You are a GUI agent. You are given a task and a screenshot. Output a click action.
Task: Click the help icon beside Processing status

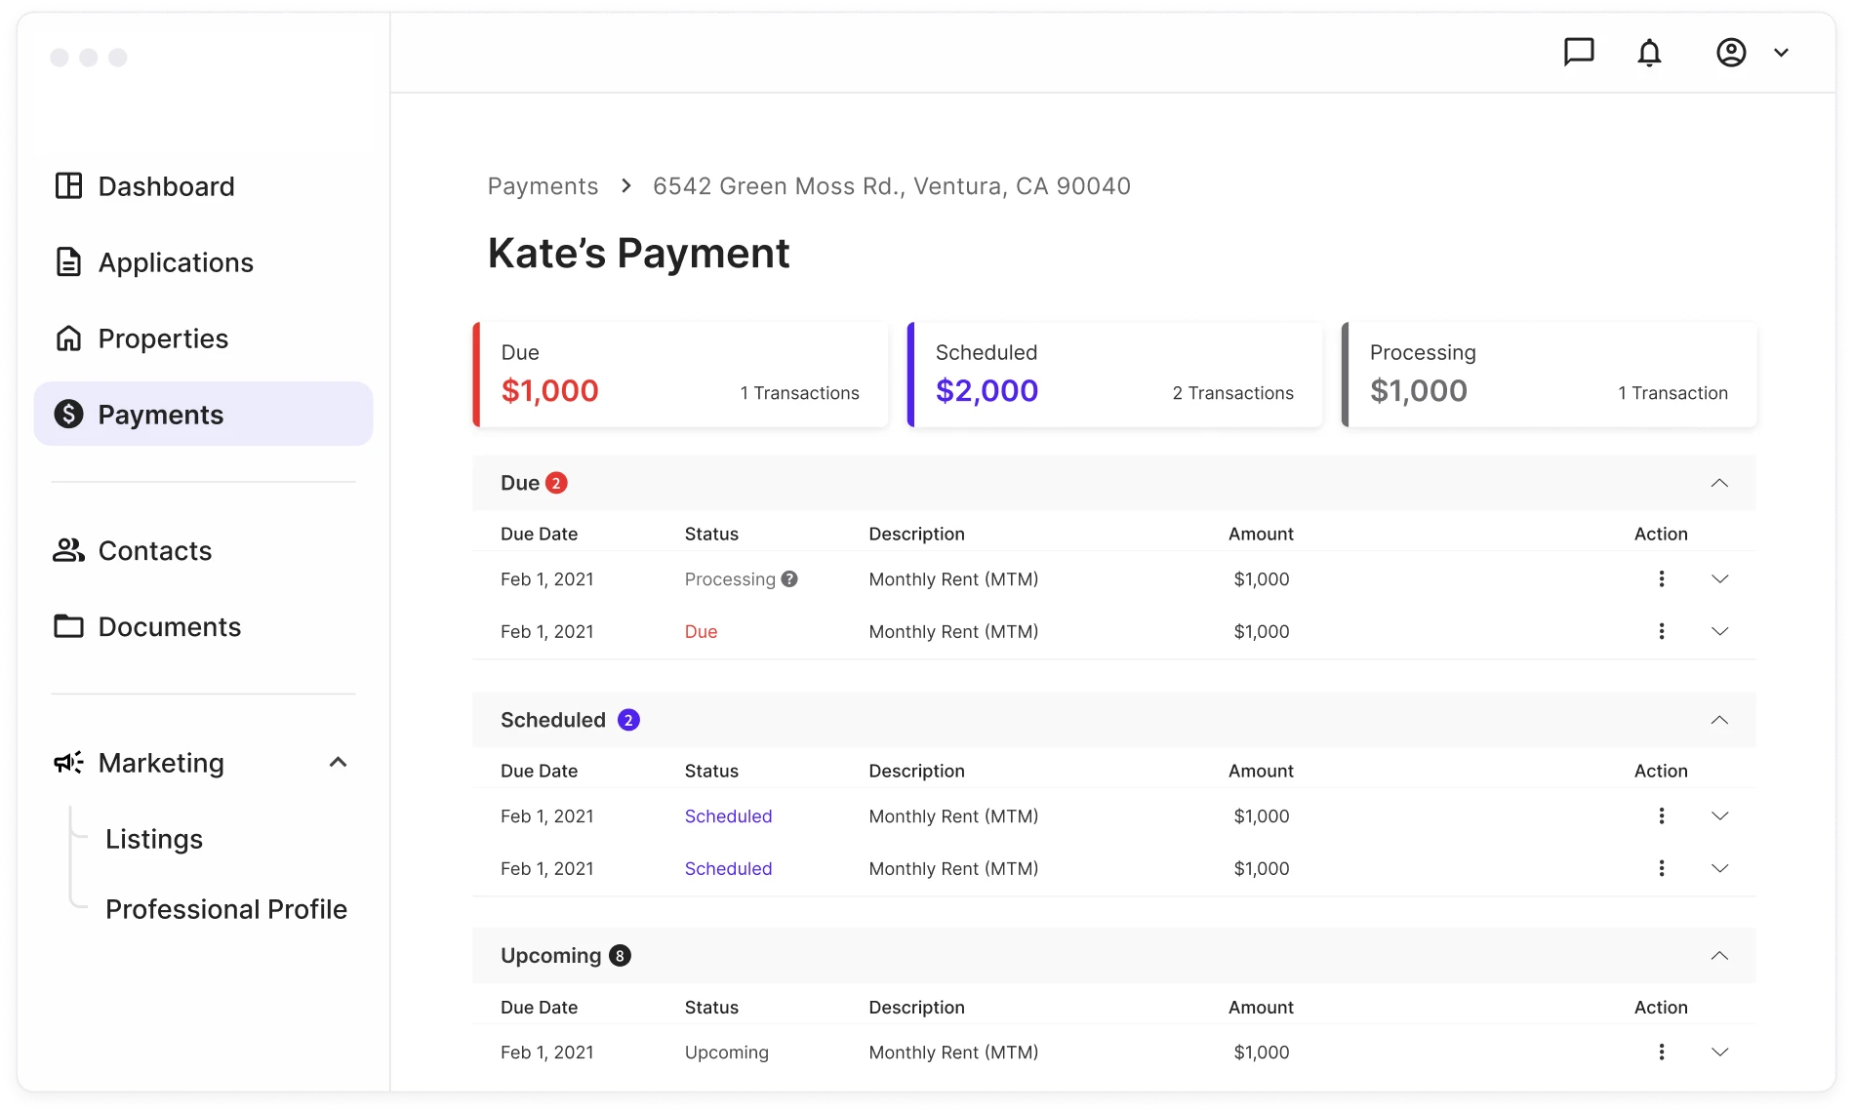point(789,579)
